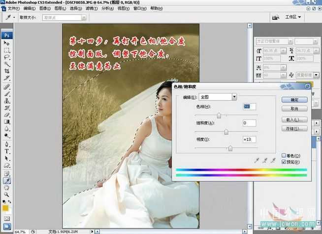Change screen mode at toolbox bottom

point(7,227)
